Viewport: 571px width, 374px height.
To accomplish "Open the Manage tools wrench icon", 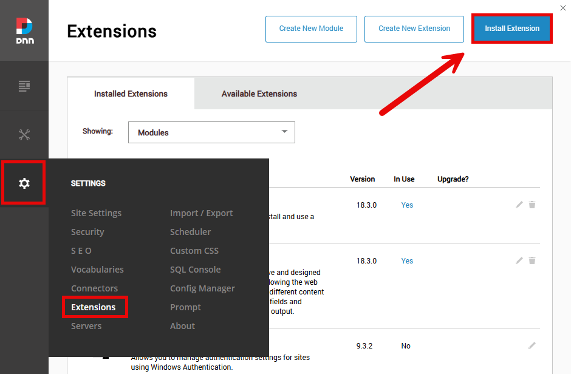I will click(x=24, y=135).
